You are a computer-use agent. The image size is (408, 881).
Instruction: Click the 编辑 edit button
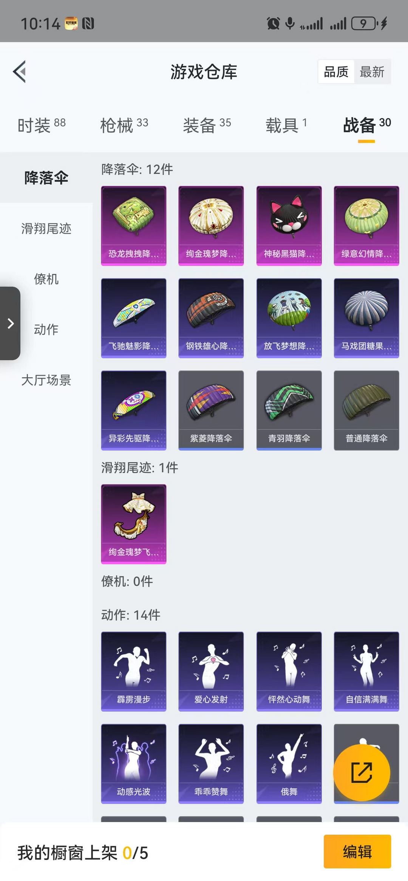[357, 852]
